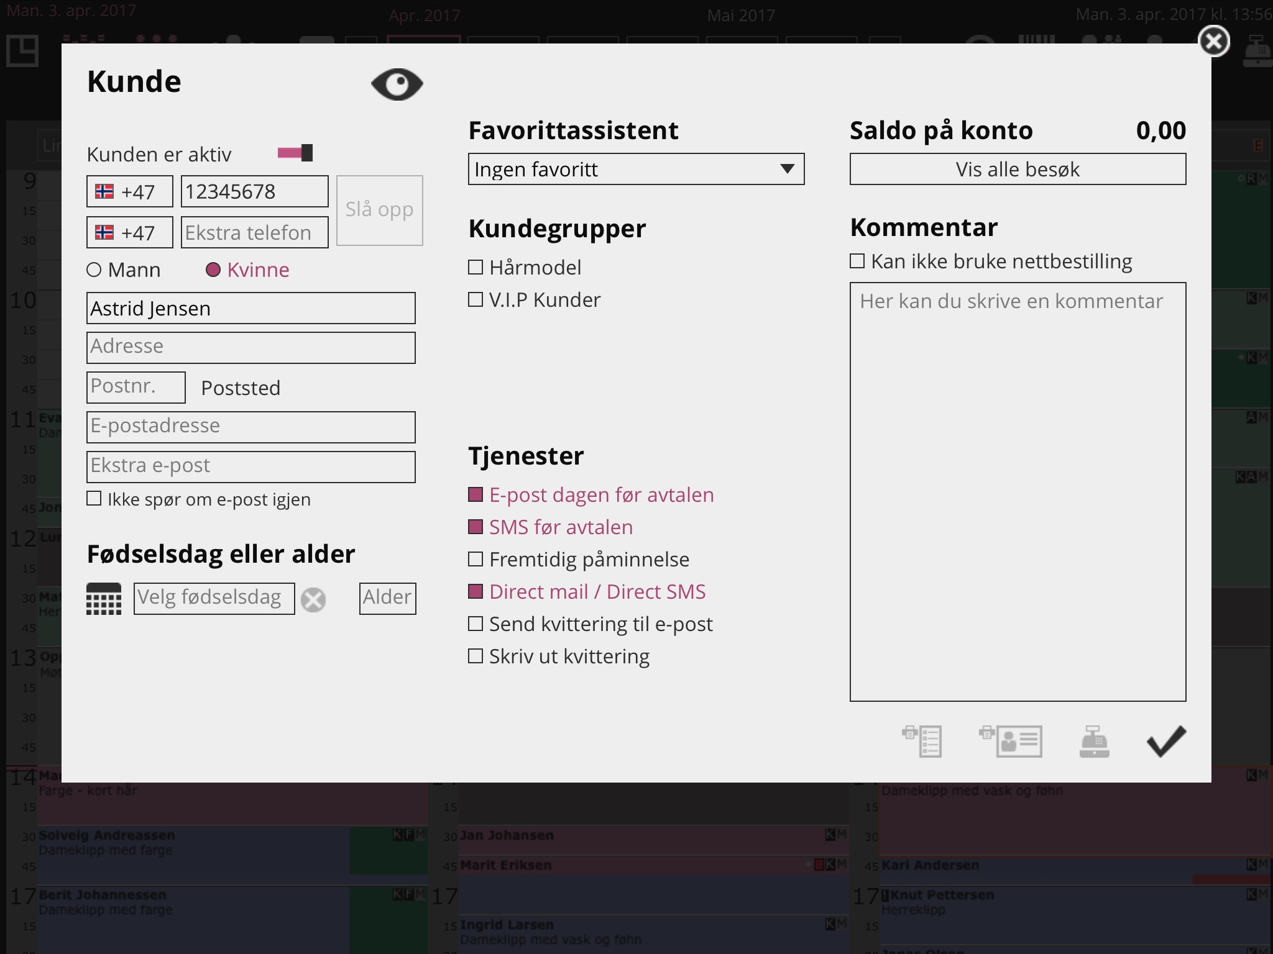
Task: Select Norwegian flag country code for main phone
Action: click(129, 191)
